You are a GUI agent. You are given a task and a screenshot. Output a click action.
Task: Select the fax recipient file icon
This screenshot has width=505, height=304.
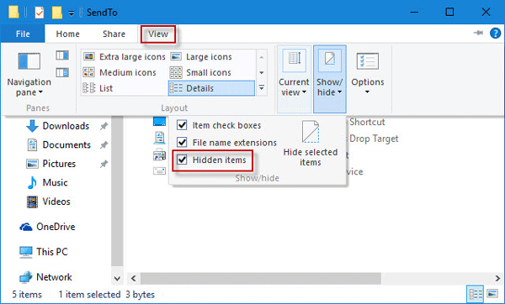point(159,155)
